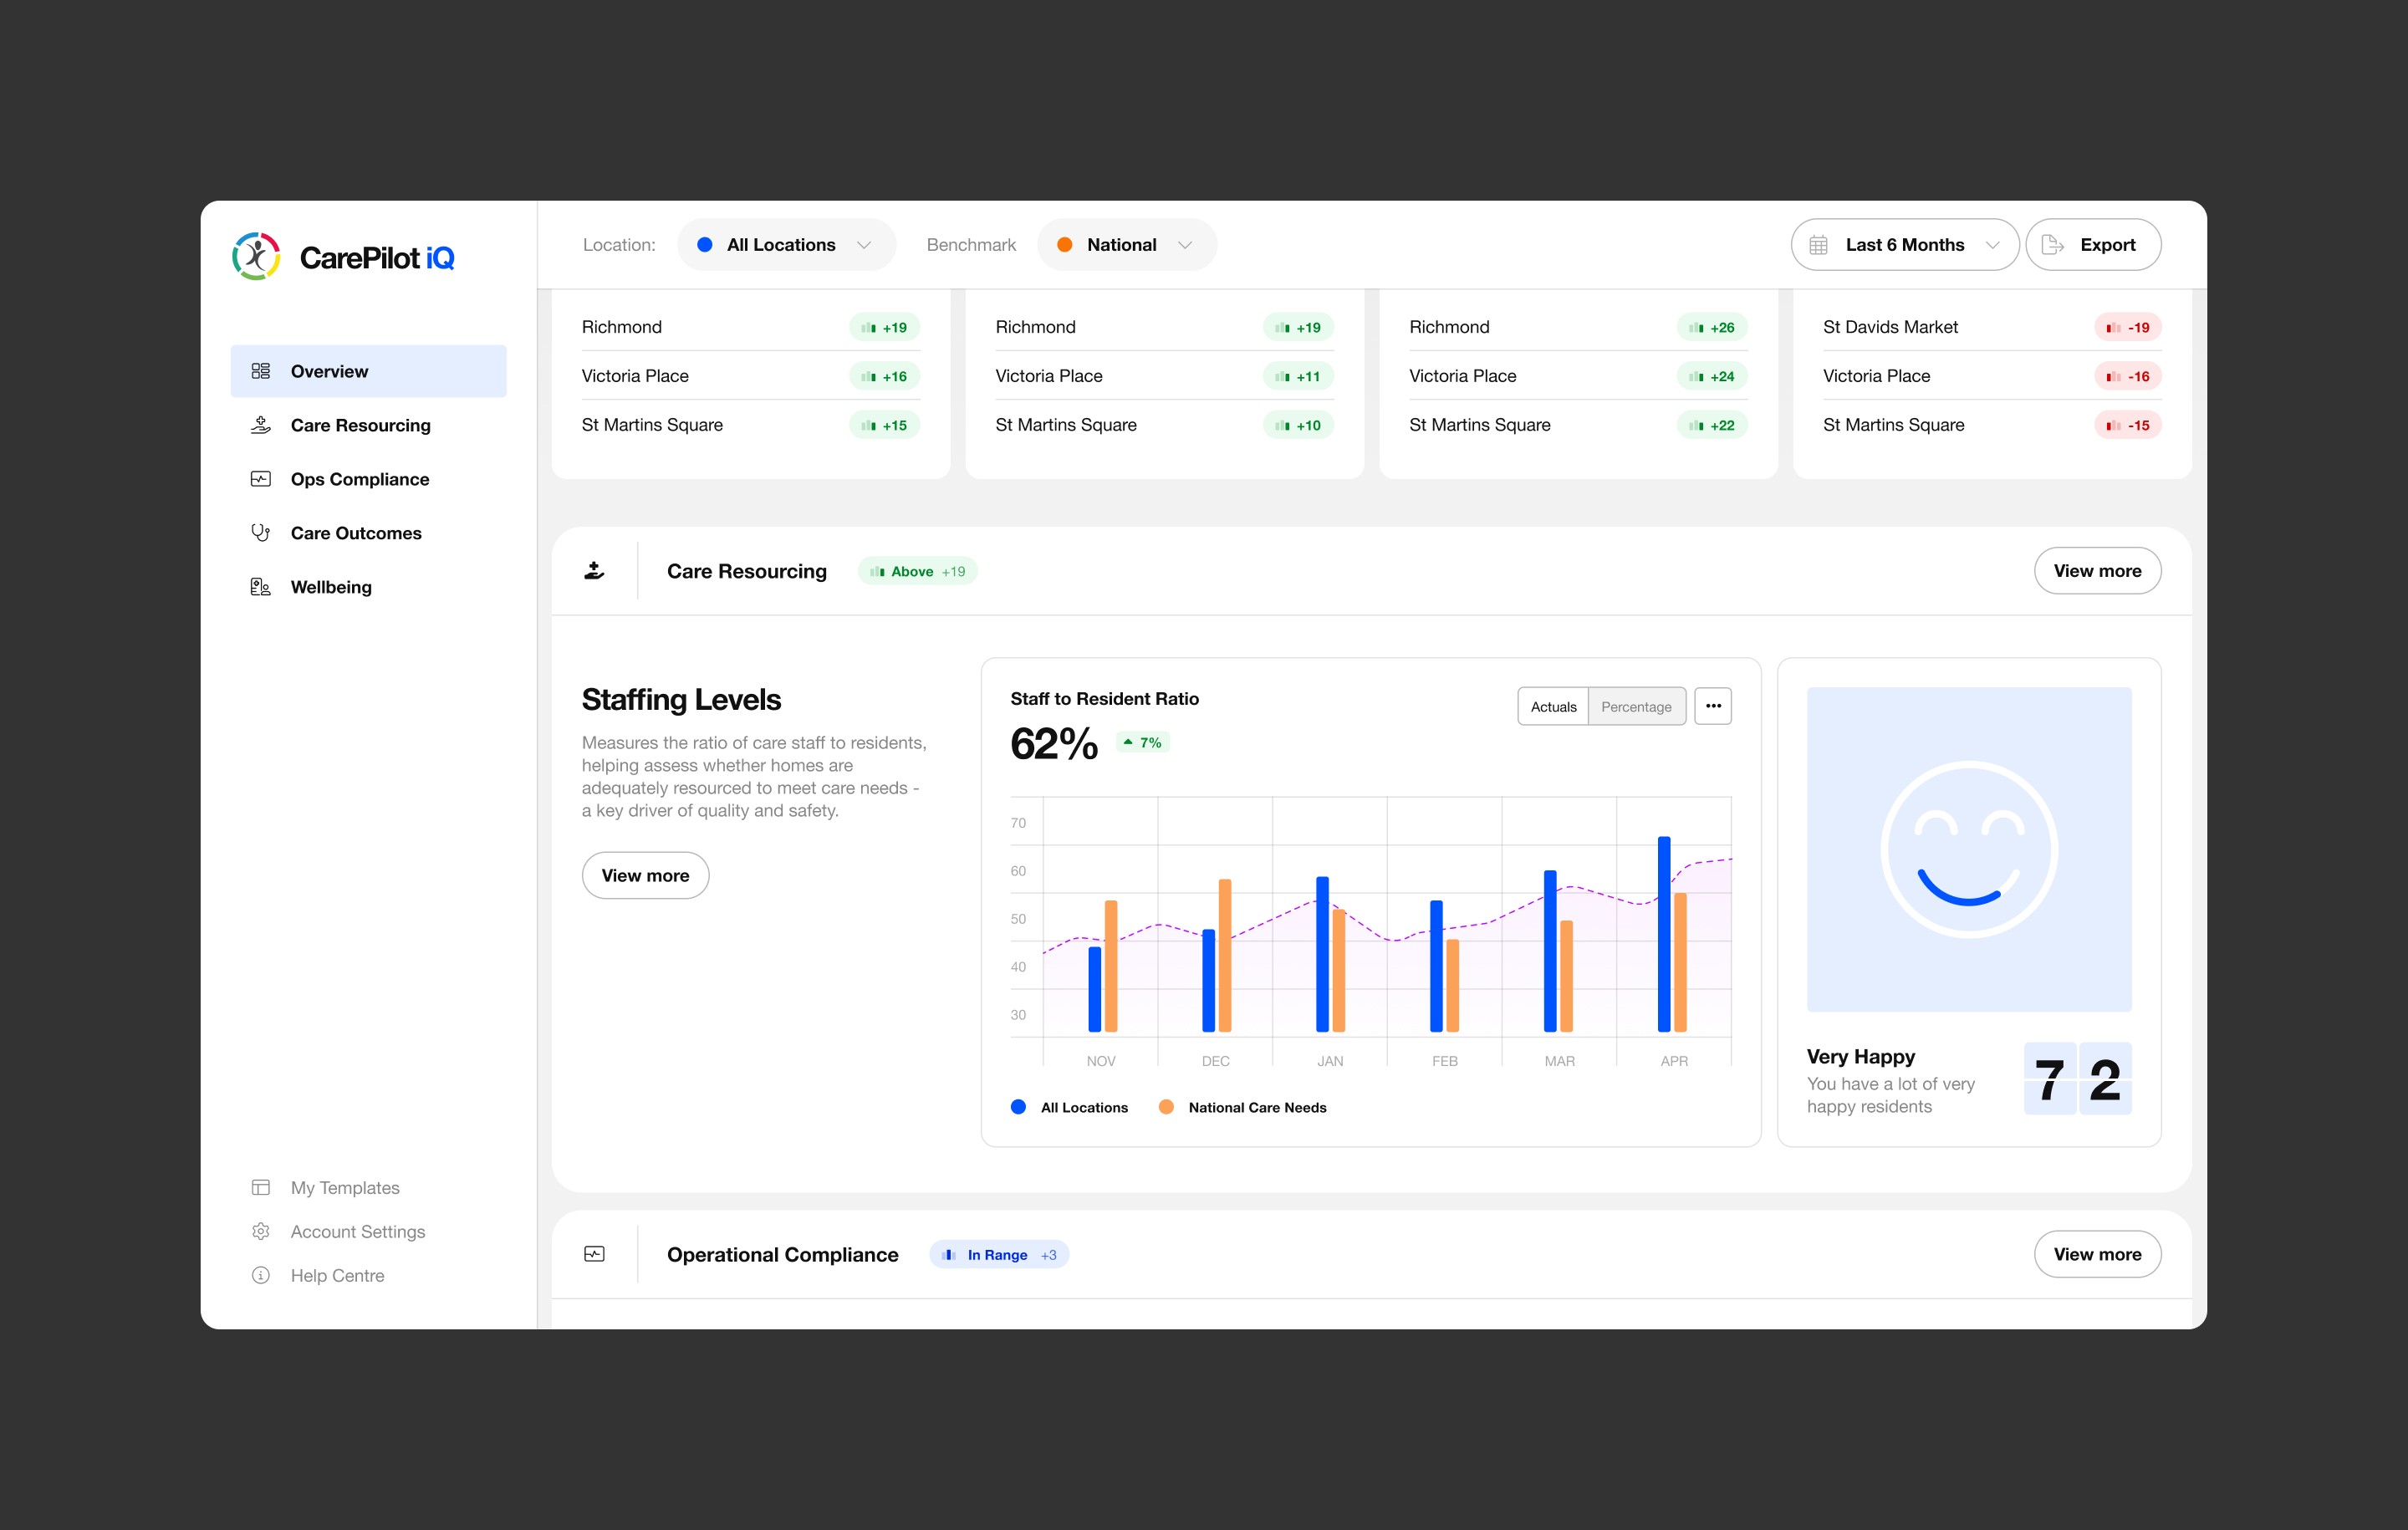Click the Care Outcomes stethoscope icon
Viewport: 2408px width, 1530px height.
(x=261, y=533)
